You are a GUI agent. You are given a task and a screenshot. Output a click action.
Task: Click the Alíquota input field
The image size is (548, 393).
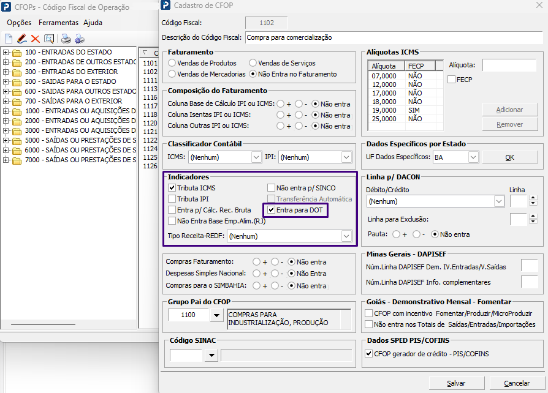pos(509,65)
